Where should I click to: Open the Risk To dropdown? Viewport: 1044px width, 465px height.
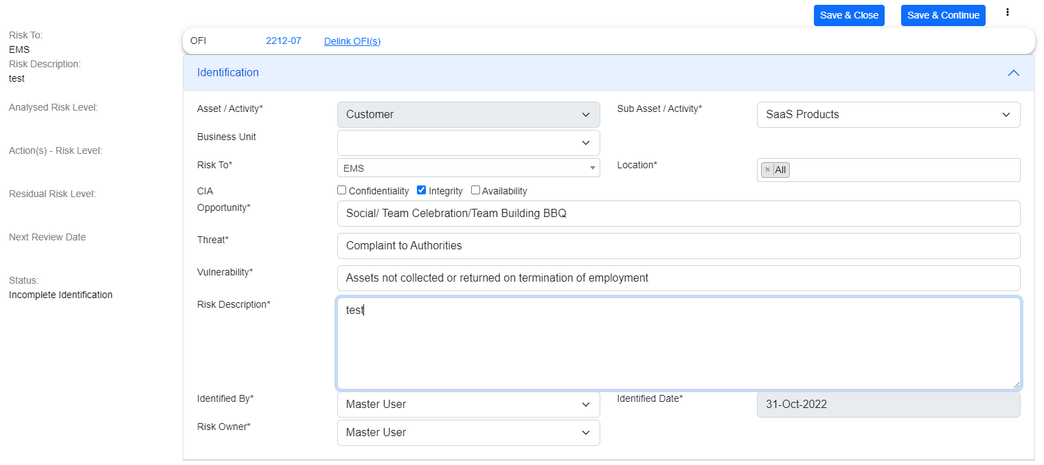click(468, 168)
